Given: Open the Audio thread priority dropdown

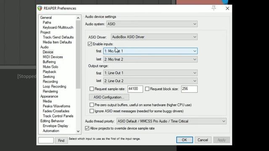Looking at the screenshot, I should [171, 121].
